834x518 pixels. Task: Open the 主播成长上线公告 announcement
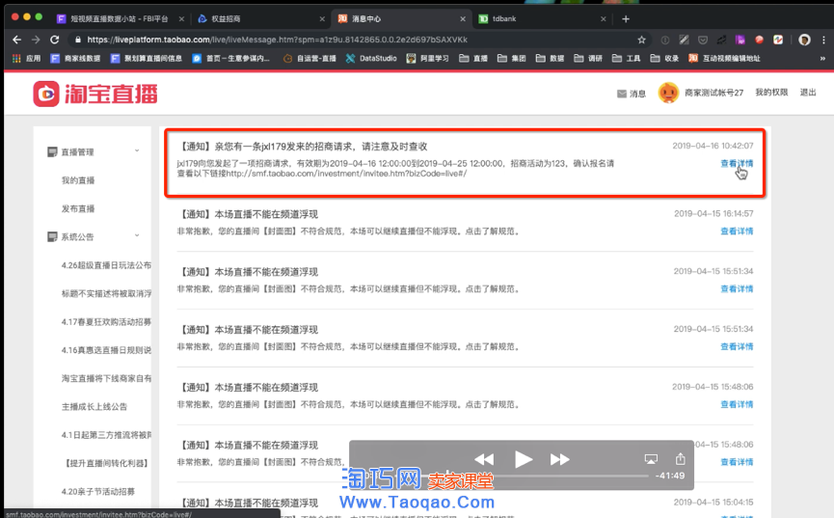click(x=94, y=407)
